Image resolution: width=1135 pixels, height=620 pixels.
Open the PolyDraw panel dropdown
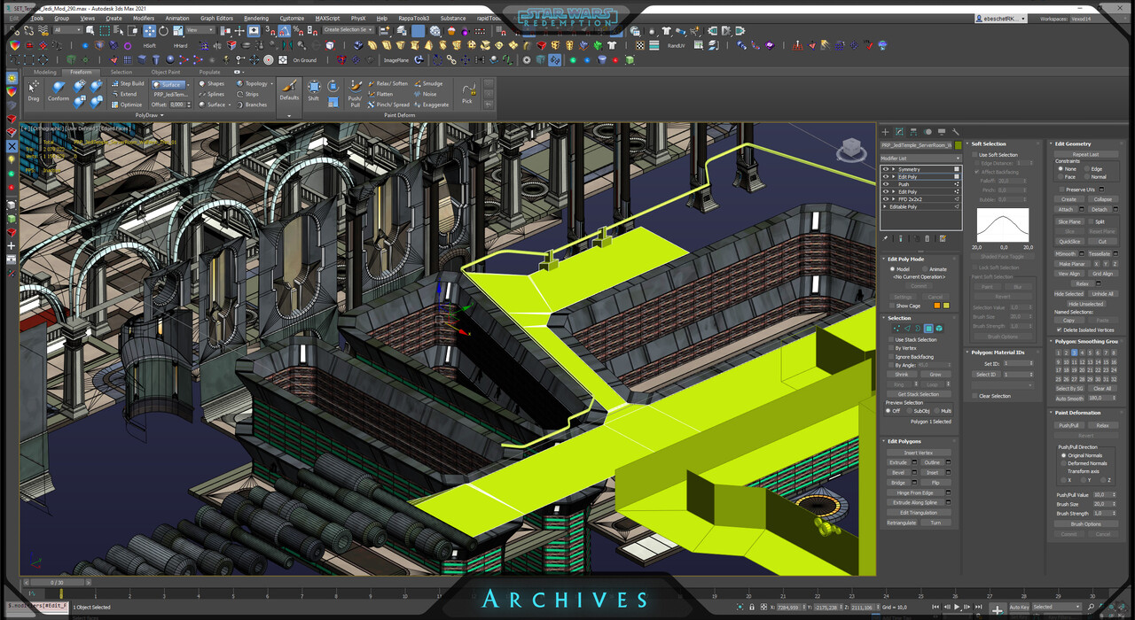(x=149, y=115)
